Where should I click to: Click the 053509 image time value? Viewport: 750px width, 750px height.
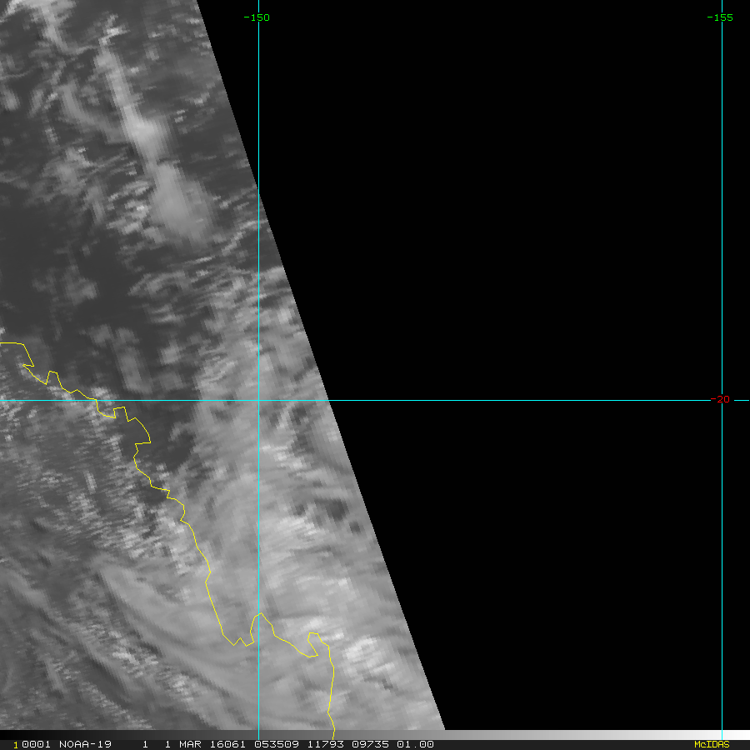click(277, 744)
